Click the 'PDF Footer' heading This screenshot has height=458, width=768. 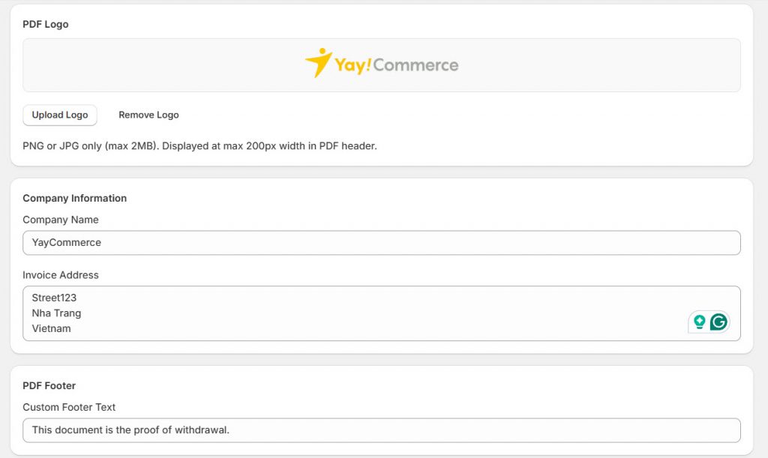tap(49, 385)
